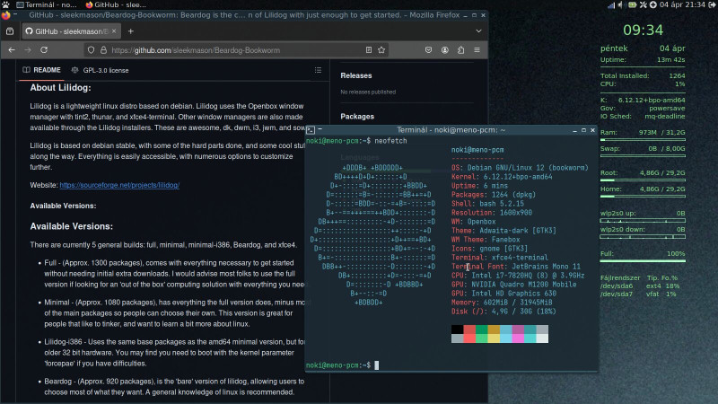Click the tools tray icon
This screenshot has width=718, height=404.
click(x=644, y=4)
